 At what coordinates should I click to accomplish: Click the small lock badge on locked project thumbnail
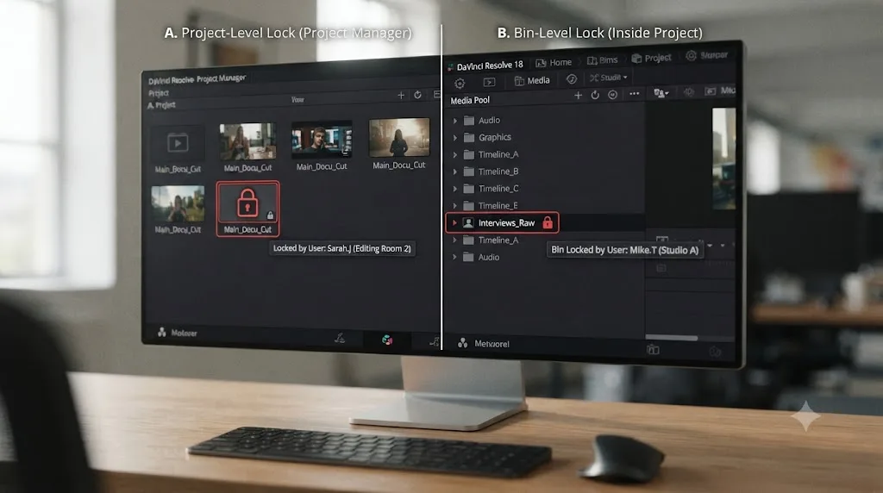(270, 215)
